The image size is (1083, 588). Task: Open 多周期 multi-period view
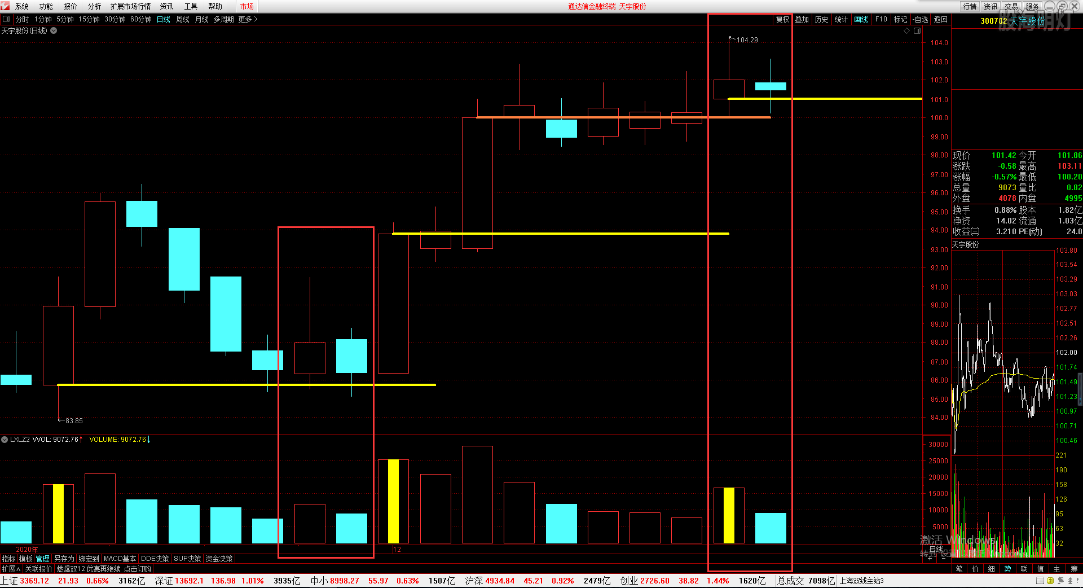[224, 19]
